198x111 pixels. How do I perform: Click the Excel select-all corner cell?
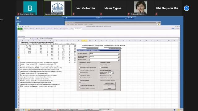(19, 41)
